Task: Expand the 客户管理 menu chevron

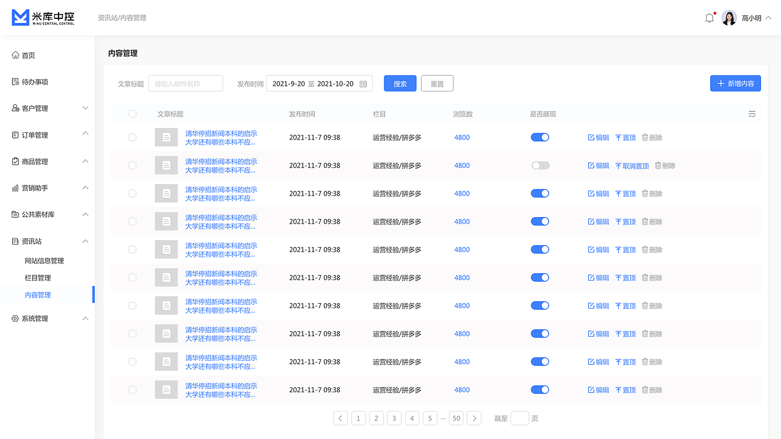Action: tap(85, 108)
